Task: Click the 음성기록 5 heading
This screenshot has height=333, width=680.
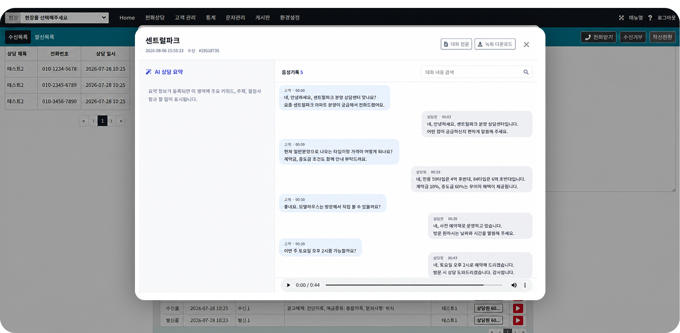Action: 292,72
